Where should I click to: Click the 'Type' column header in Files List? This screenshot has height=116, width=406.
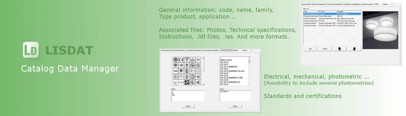pyautogui.click(x=311, y=12)
